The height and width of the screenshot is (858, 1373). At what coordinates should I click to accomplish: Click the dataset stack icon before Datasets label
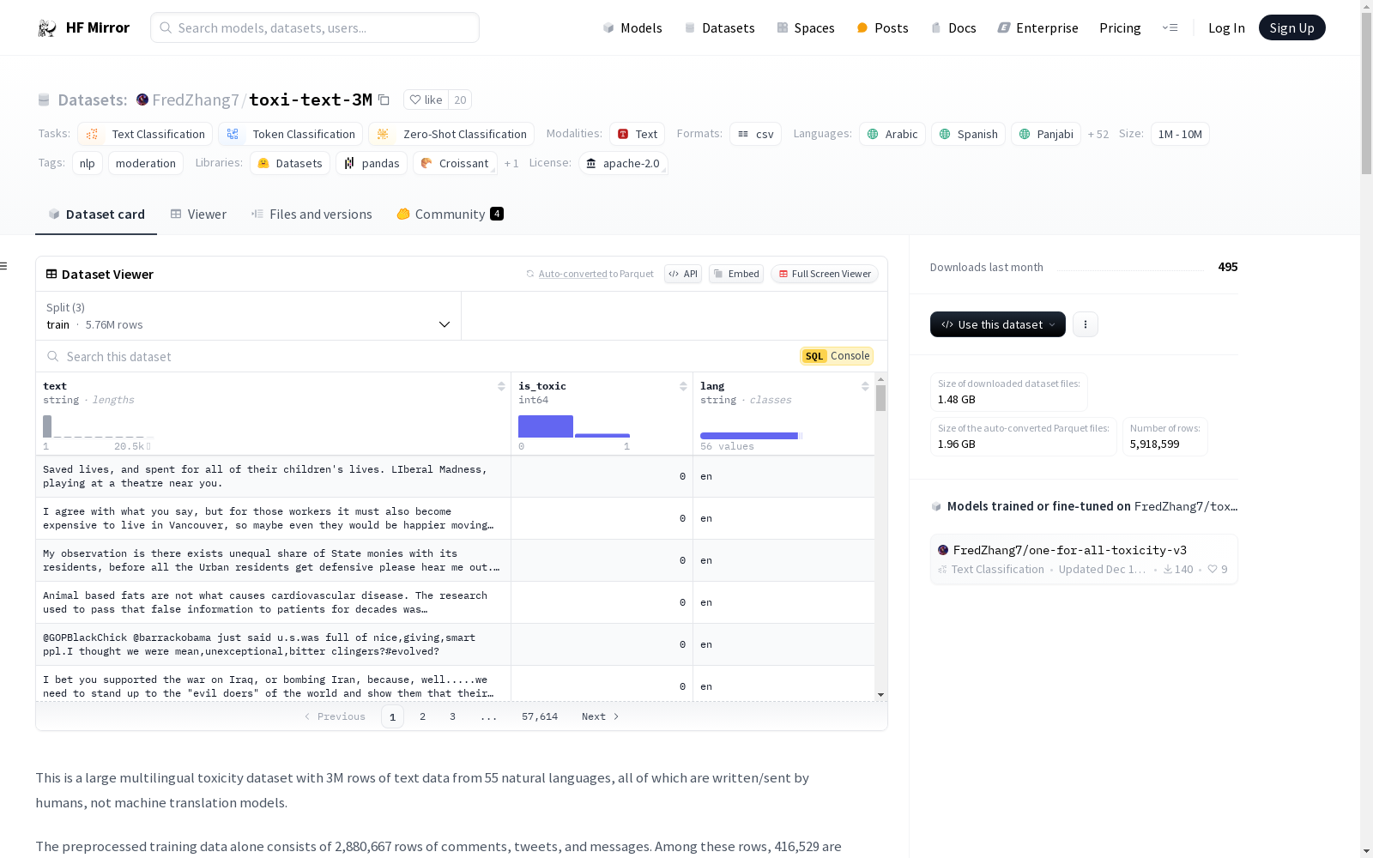click(x=44, y=100)
